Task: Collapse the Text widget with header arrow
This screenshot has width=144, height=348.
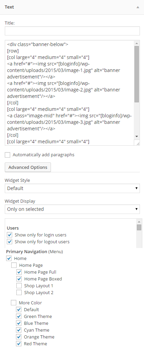Action: click(x=138, y=7)
